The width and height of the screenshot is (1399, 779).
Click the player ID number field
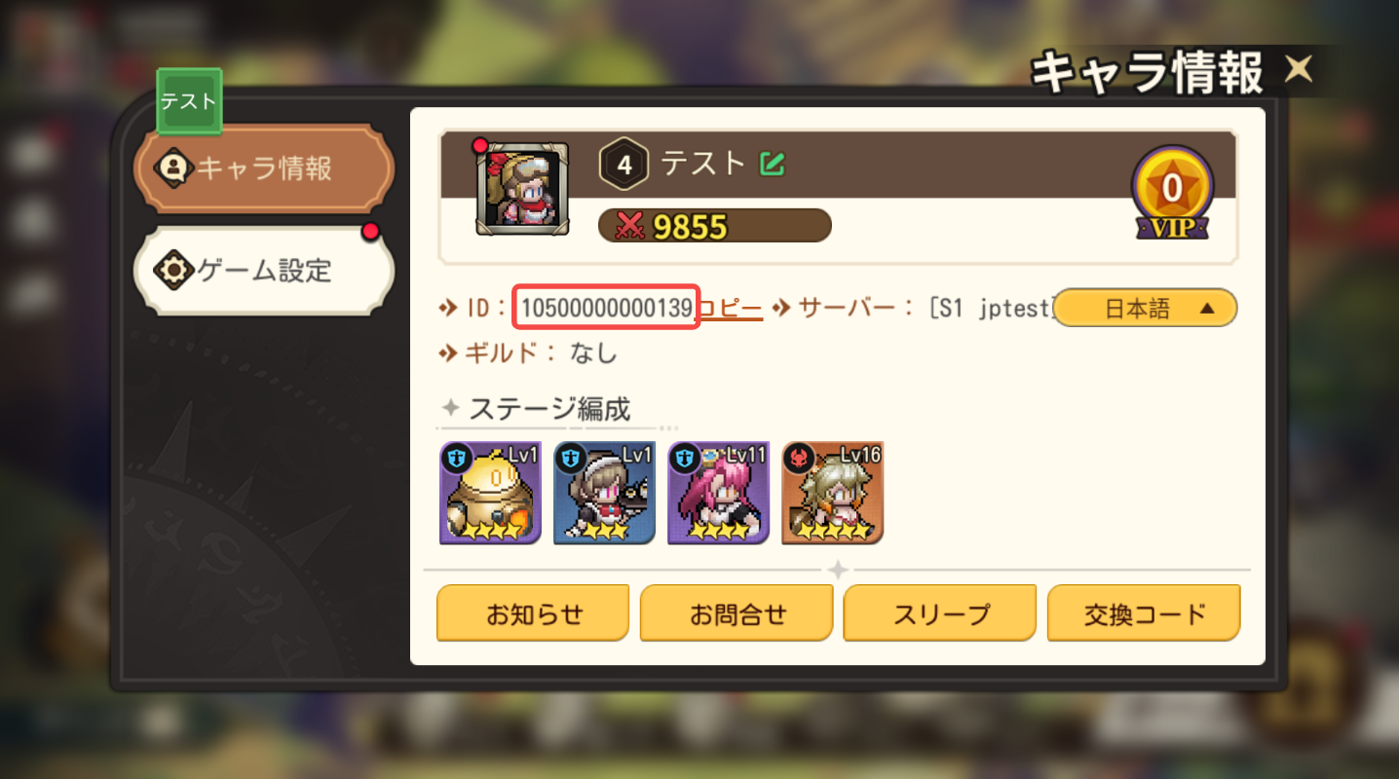(607, 308)
